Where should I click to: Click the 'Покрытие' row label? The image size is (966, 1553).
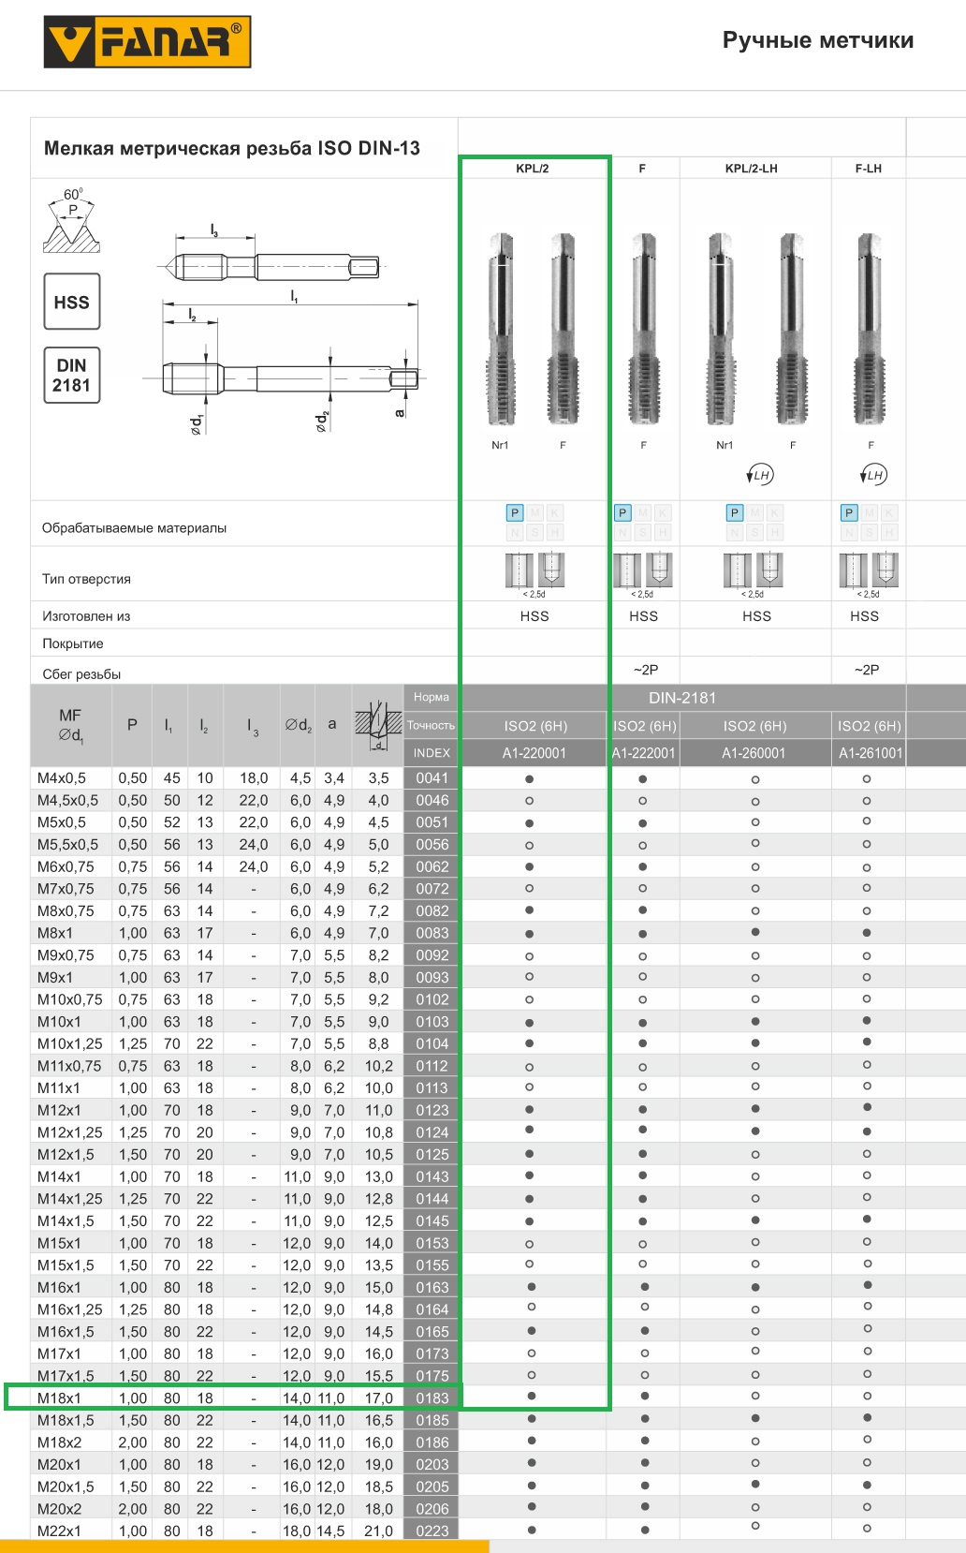(x=73, y=643)
